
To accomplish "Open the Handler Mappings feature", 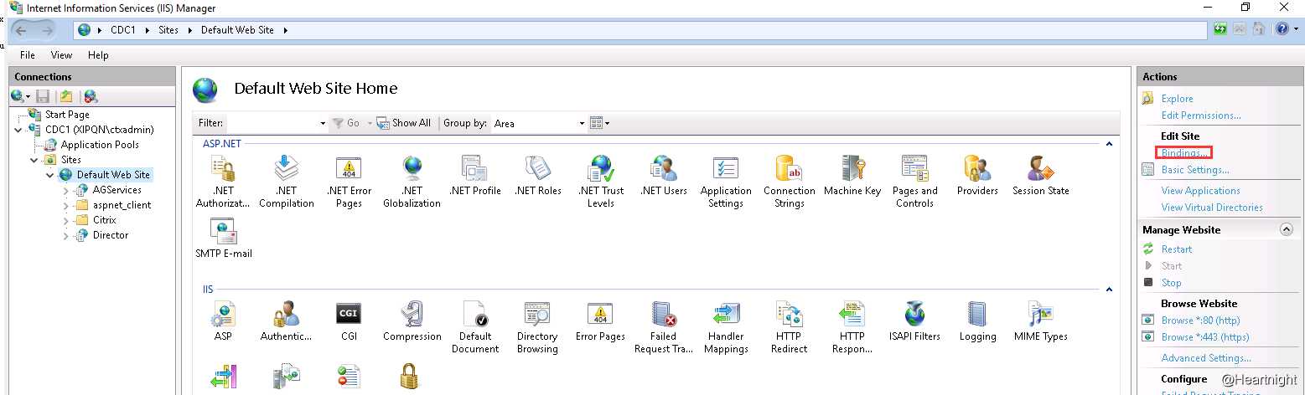I will pyautogui.click(x=726, y=327).
